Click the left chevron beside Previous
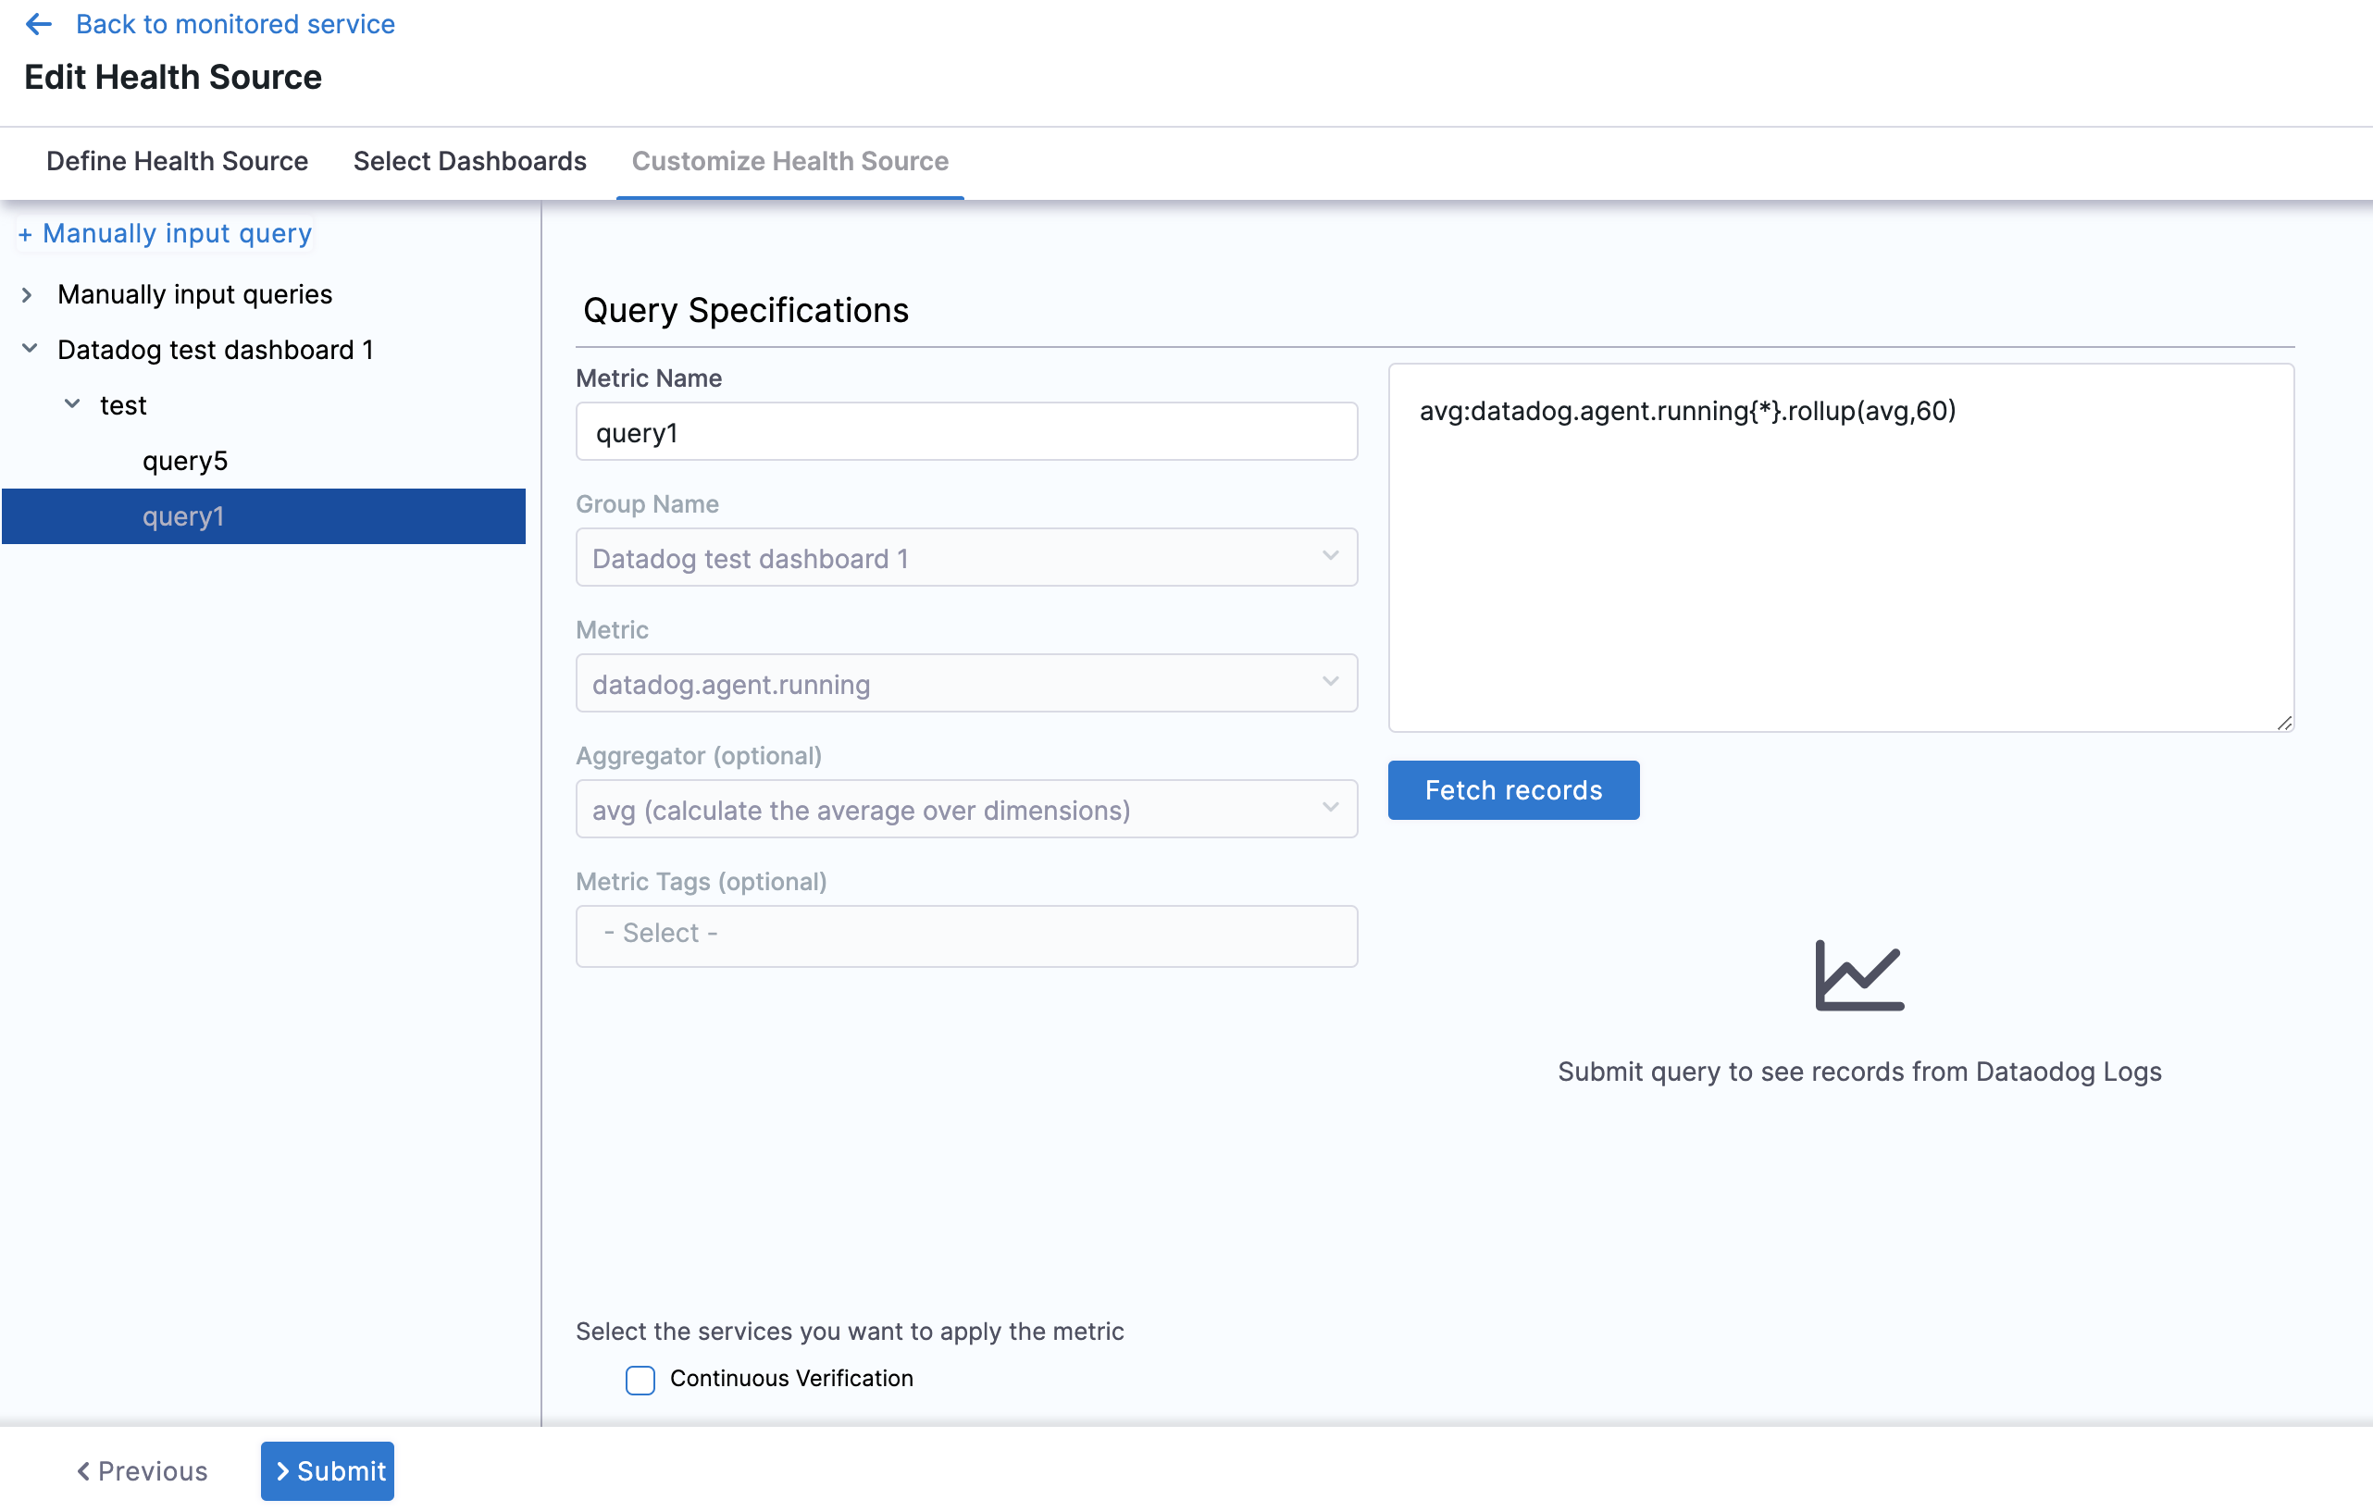2373x1512 pixels. [x=84, y=1470]
